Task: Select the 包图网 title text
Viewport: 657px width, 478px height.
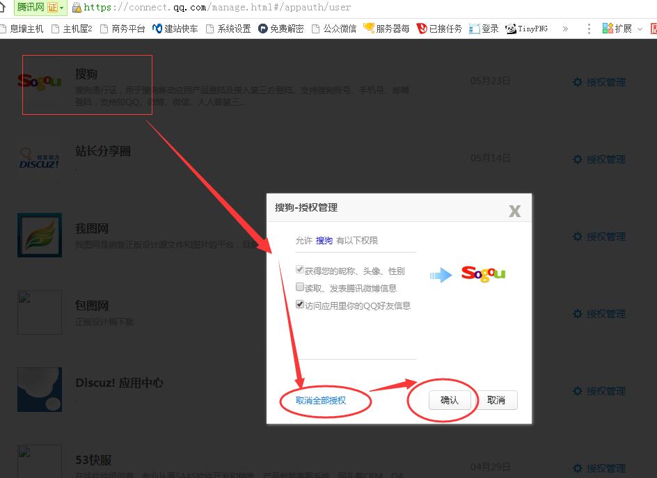Action: pos(92,306)
